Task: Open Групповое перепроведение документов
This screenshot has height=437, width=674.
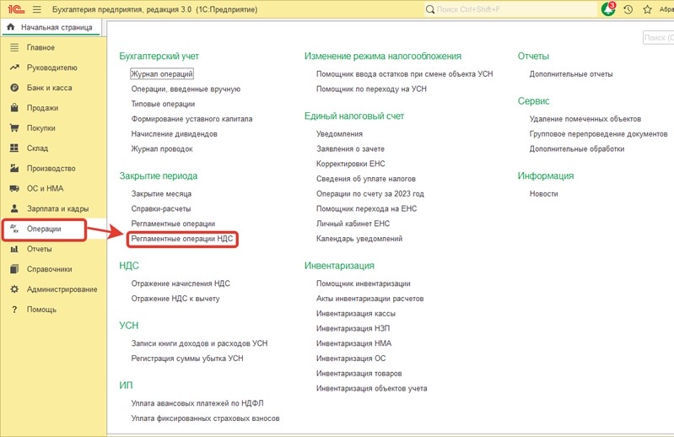Action: (x=598, y=134)
